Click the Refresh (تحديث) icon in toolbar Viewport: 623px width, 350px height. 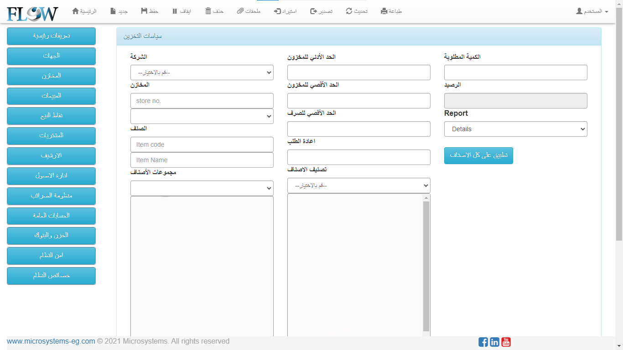tap(349, 11)
